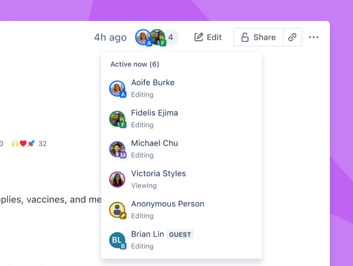
Task: Click Fidelis Ejima's avatar in the list
Action: pos(117,119)
